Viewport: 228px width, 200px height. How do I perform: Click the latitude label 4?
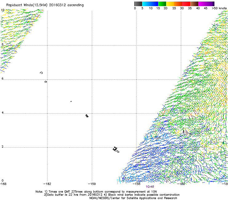2,113
